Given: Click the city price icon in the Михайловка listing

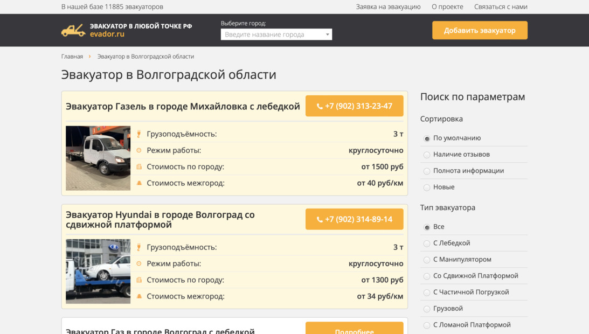Looking at the screenshot, I should click(139, 166).
